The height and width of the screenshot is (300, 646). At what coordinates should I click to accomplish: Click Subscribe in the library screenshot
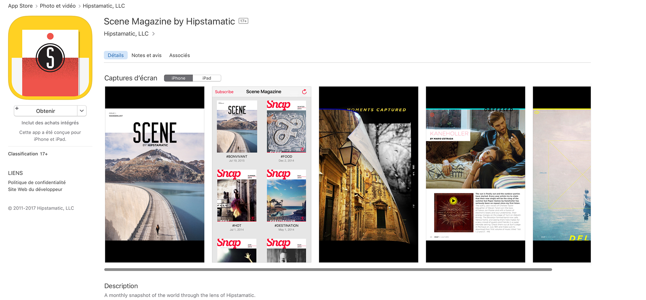pos(224,92)
